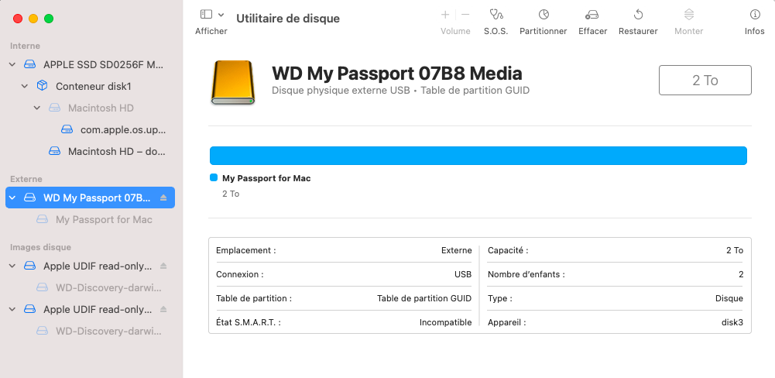
Task: Click the remove volume minus icon
Action: click(465, 15)
